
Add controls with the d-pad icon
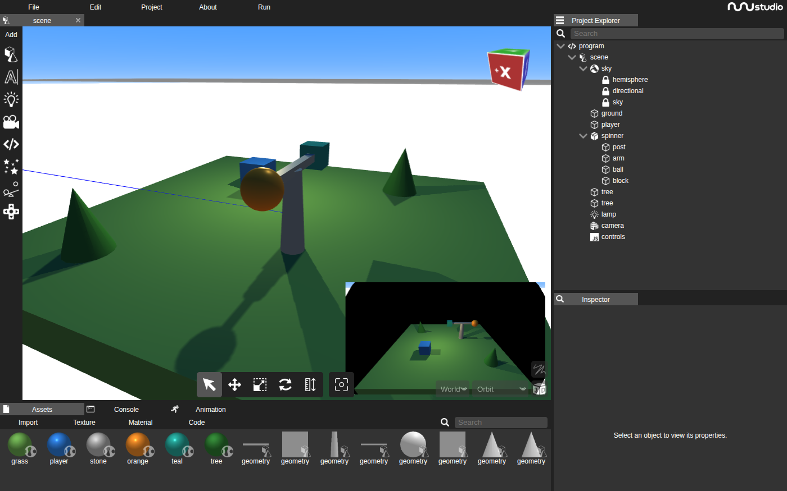[11, 212]
